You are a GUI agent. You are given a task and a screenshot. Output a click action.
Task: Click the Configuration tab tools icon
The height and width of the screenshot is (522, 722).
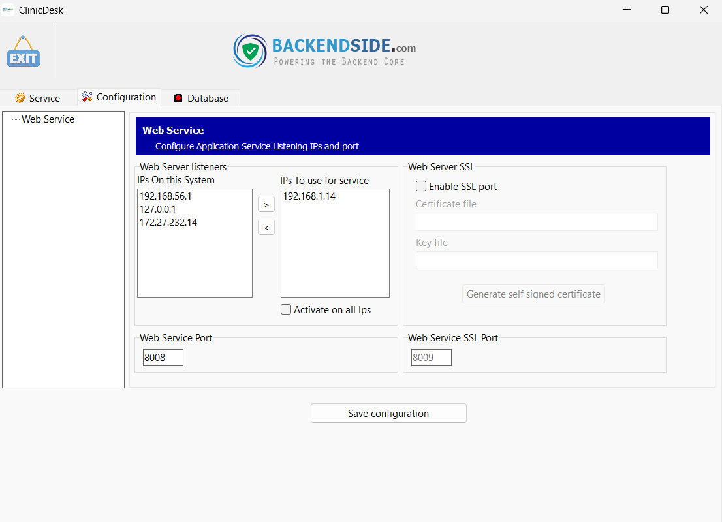click(x=87, y=97)
